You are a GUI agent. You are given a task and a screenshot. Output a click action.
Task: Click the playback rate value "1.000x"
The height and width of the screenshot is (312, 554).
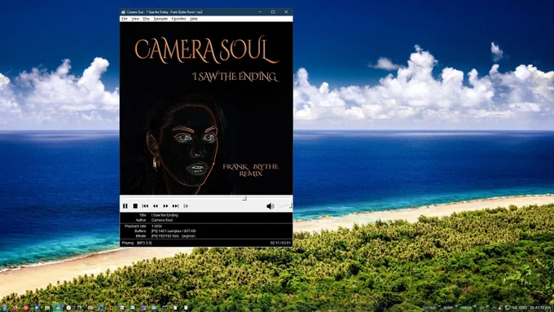[156, 226]
